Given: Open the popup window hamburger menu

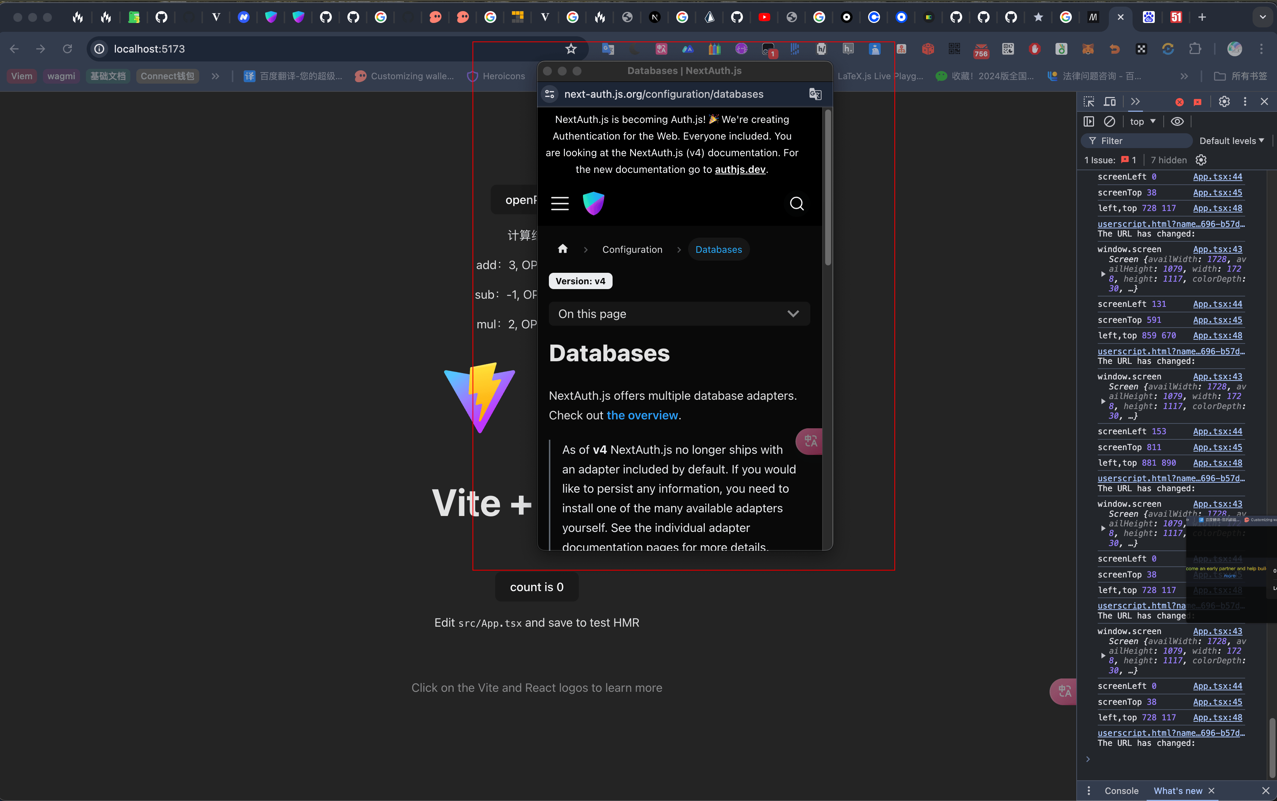Looking at the screenshot, I should tap(560, 204).
